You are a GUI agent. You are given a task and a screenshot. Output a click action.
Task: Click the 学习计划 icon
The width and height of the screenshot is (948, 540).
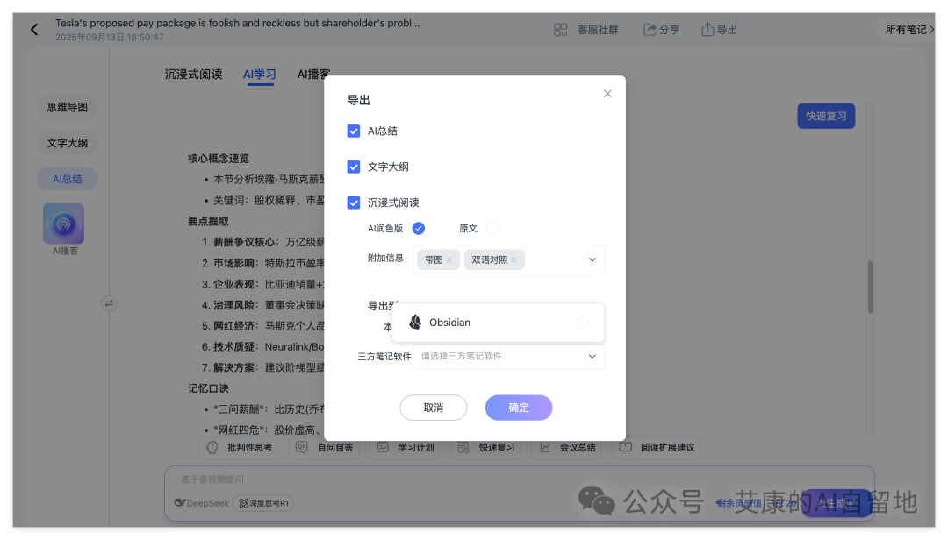coord(382,447)
